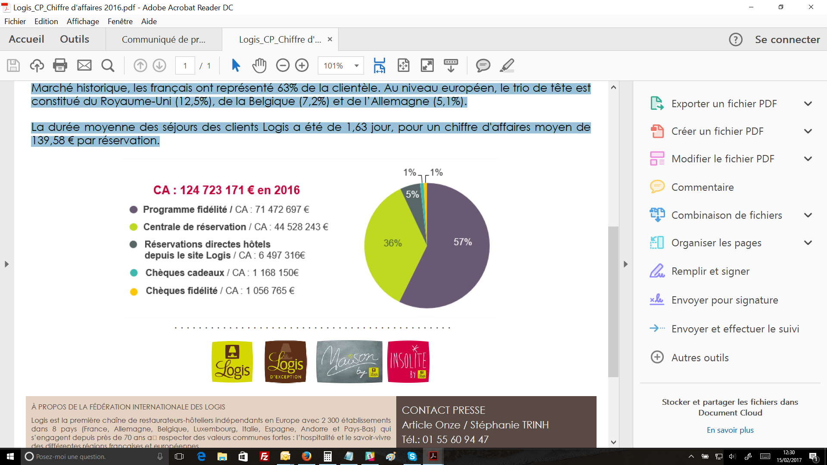This screenshot has height=465, width=827.
Task: Switch to the Outils tab
Action: point(75,39)
